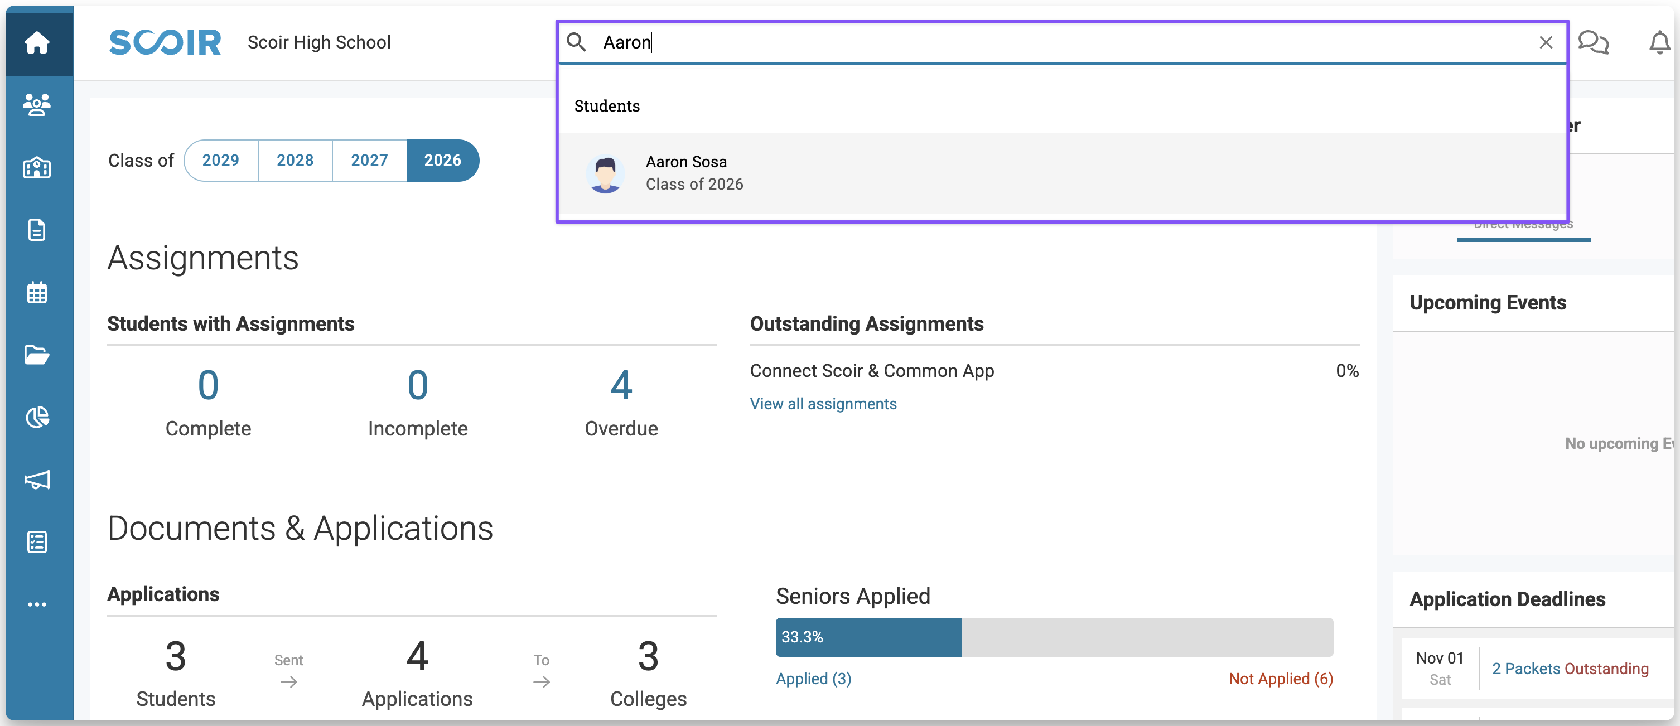
Task: Open the Calendar icon in sidebar
Action: [36, 293]
